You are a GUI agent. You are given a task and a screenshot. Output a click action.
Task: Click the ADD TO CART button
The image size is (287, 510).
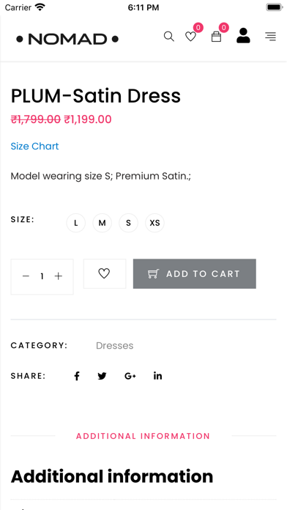[194, 273]
